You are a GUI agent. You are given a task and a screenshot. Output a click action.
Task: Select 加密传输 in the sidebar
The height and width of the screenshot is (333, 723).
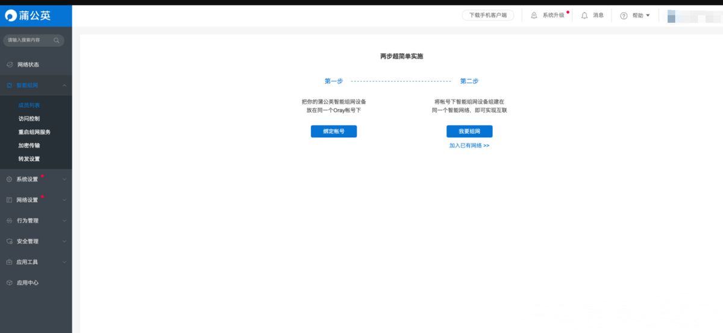[x=29, y=145]
